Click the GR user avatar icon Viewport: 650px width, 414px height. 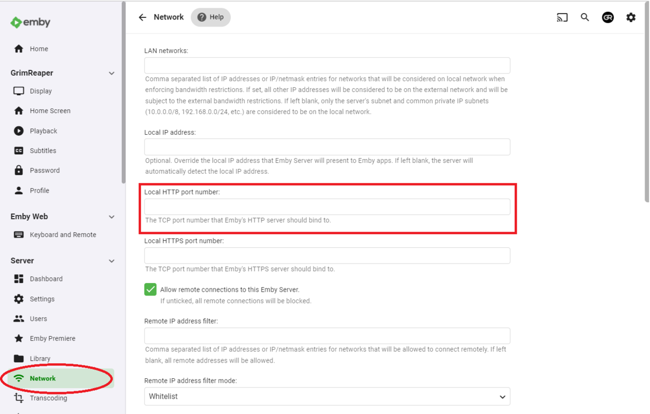608,17
